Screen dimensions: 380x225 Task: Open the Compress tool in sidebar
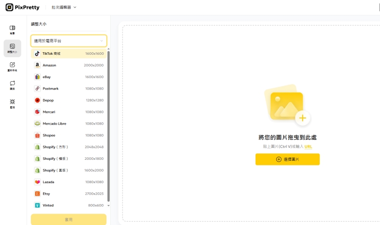pyautogui.click(x=12, y=104)
